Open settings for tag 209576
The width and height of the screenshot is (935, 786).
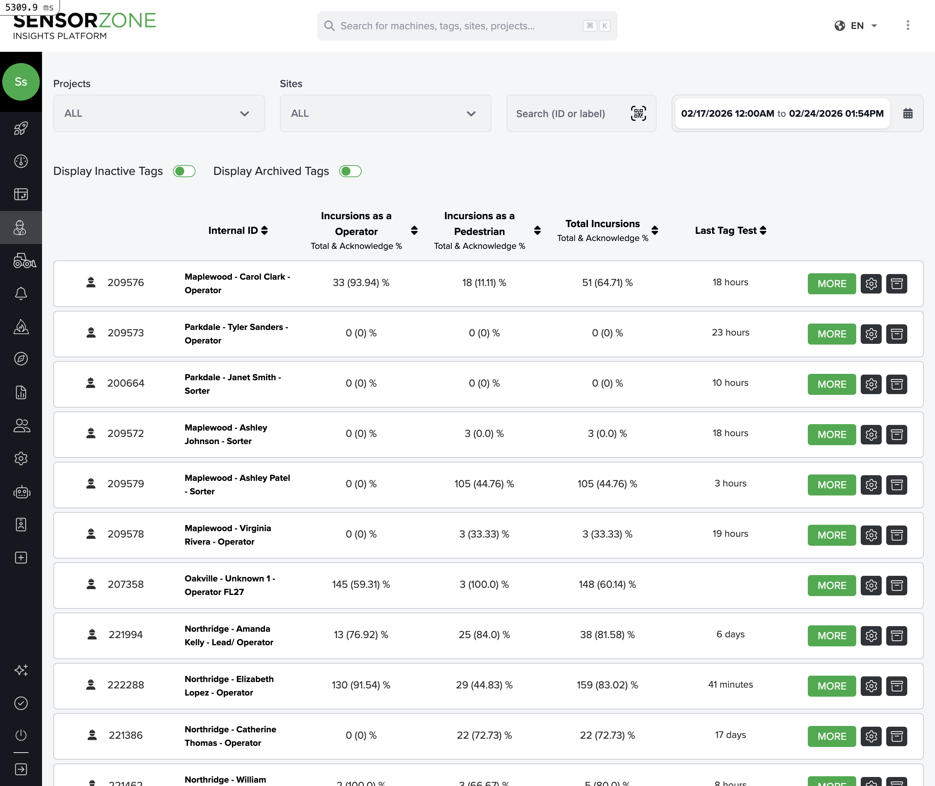871,284
